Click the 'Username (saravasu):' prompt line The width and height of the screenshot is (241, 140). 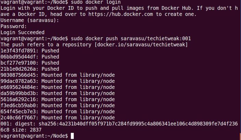point(30,20)
